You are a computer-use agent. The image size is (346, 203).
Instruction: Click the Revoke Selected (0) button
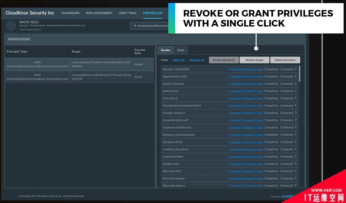pyautogui.click(x=224, y=60)
